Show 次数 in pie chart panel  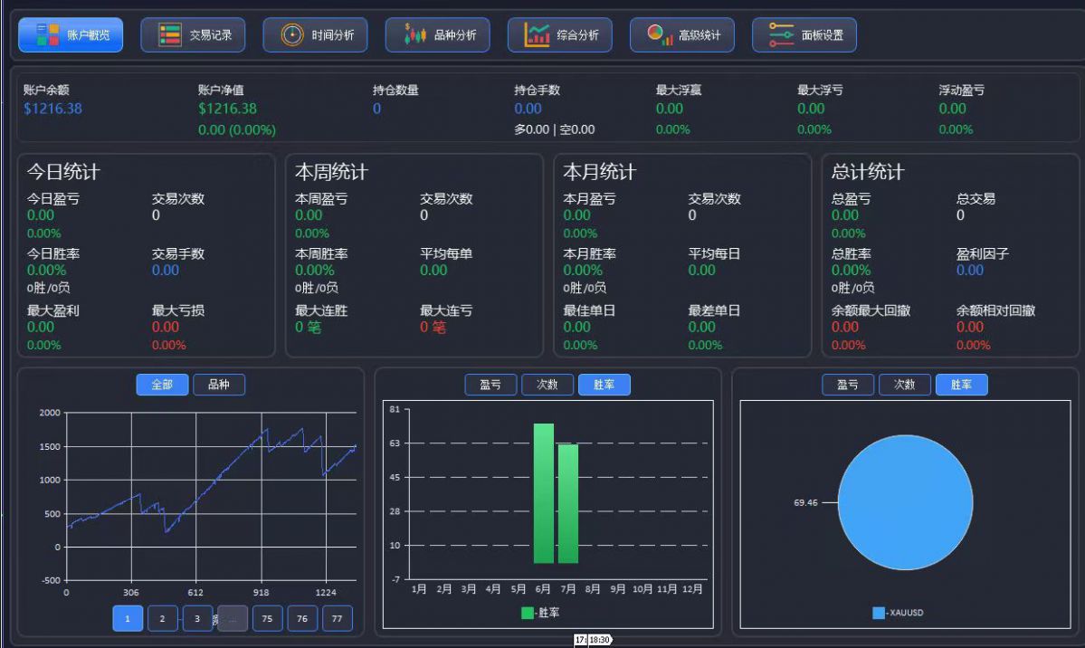pos(904,385)
